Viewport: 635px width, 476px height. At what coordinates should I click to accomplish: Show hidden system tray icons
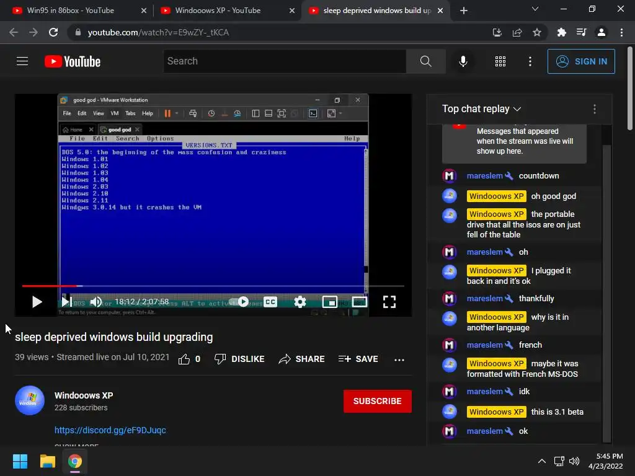pos(542,461)
